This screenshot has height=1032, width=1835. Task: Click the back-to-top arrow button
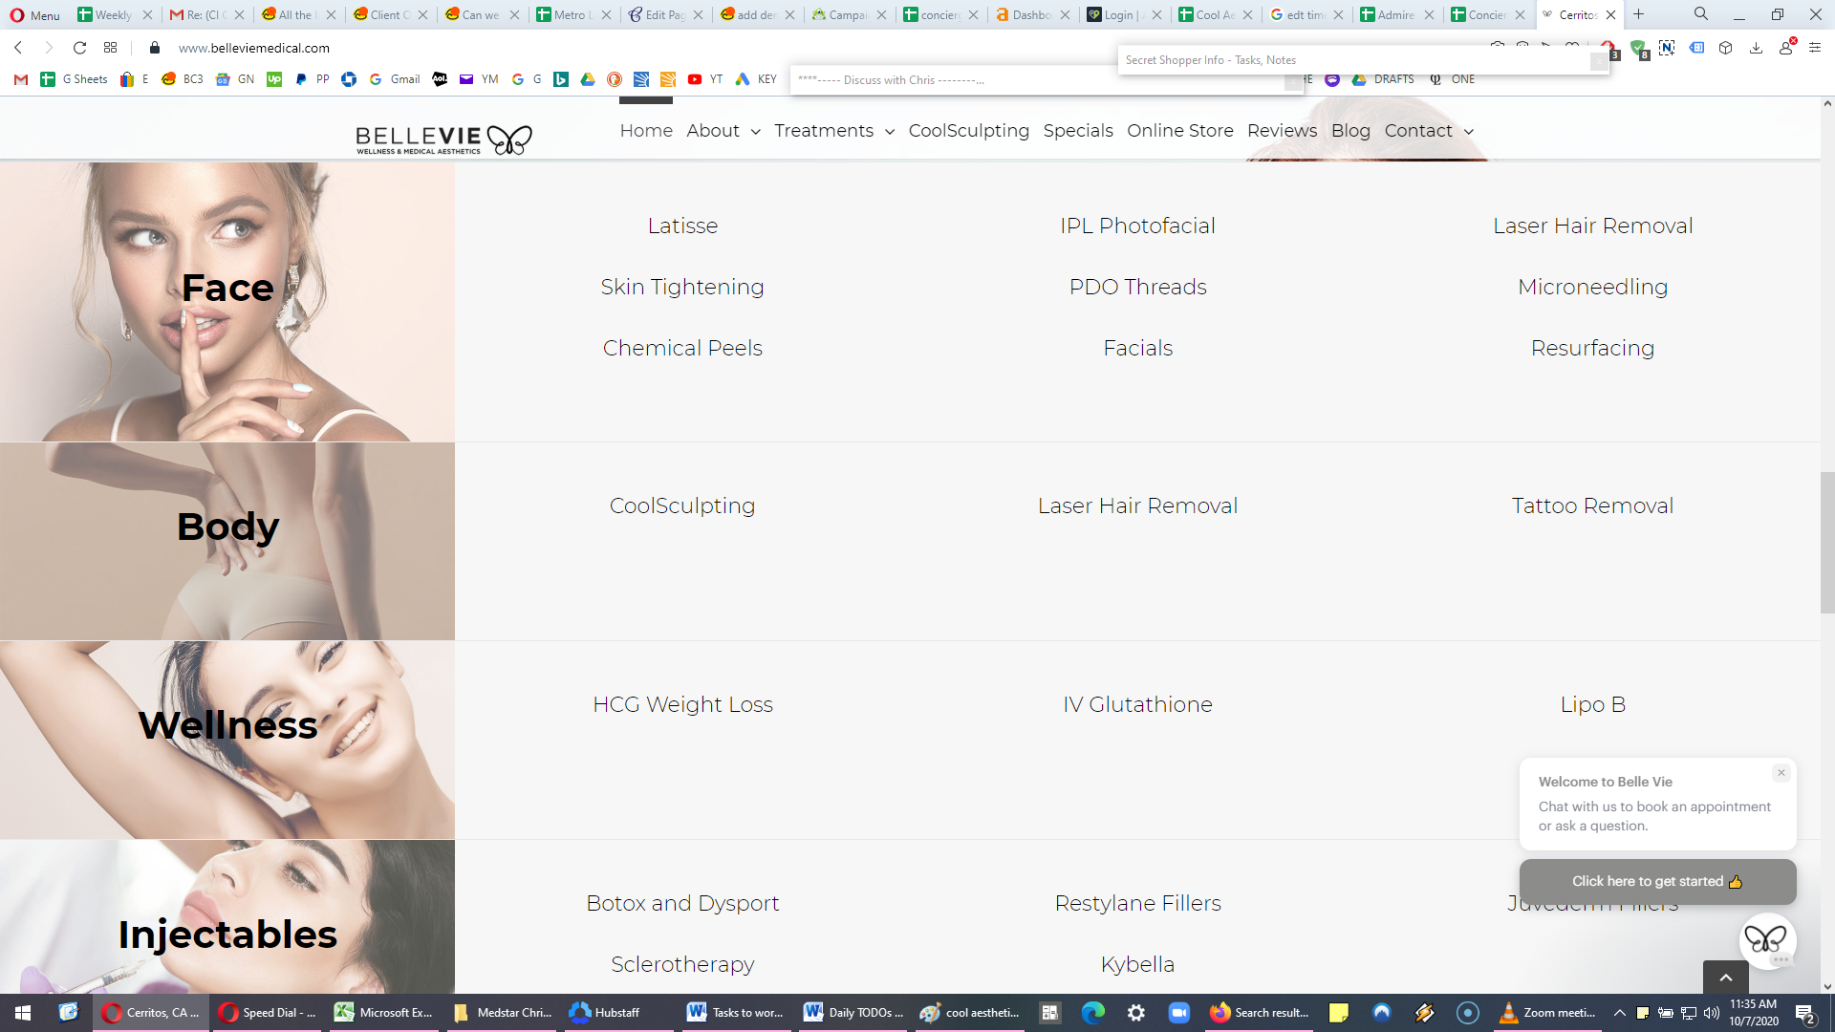click(1726, 978)
